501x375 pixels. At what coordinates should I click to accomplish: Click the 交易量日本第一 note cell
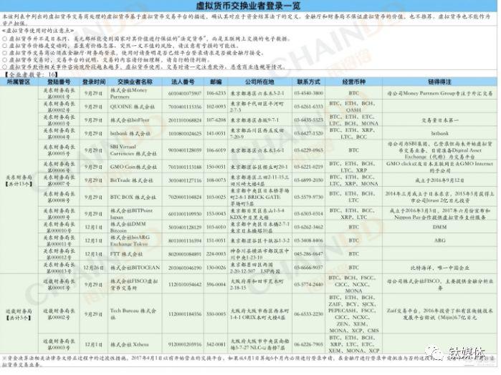[439, 120]
